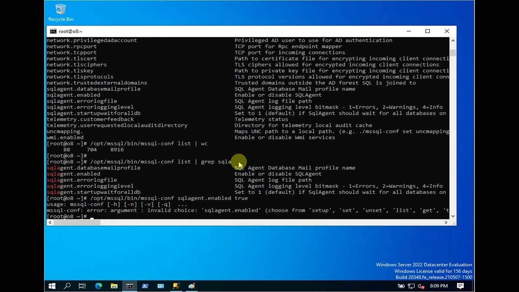The width and height of the screenshot is (519, 292).
Task: Click the horizontal scrollbar thumb
Action: pos(77,222)
